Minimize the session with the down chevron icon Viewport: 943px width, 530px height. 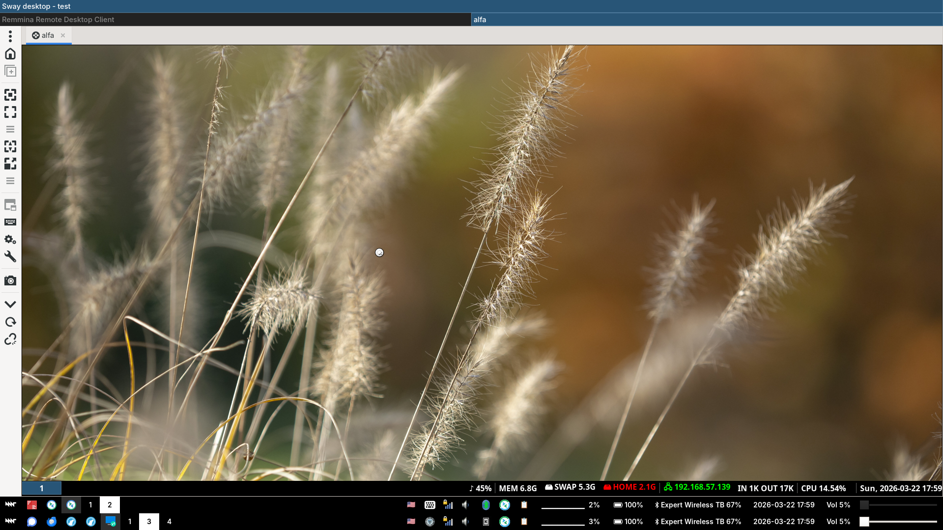(x=10, y=305)
